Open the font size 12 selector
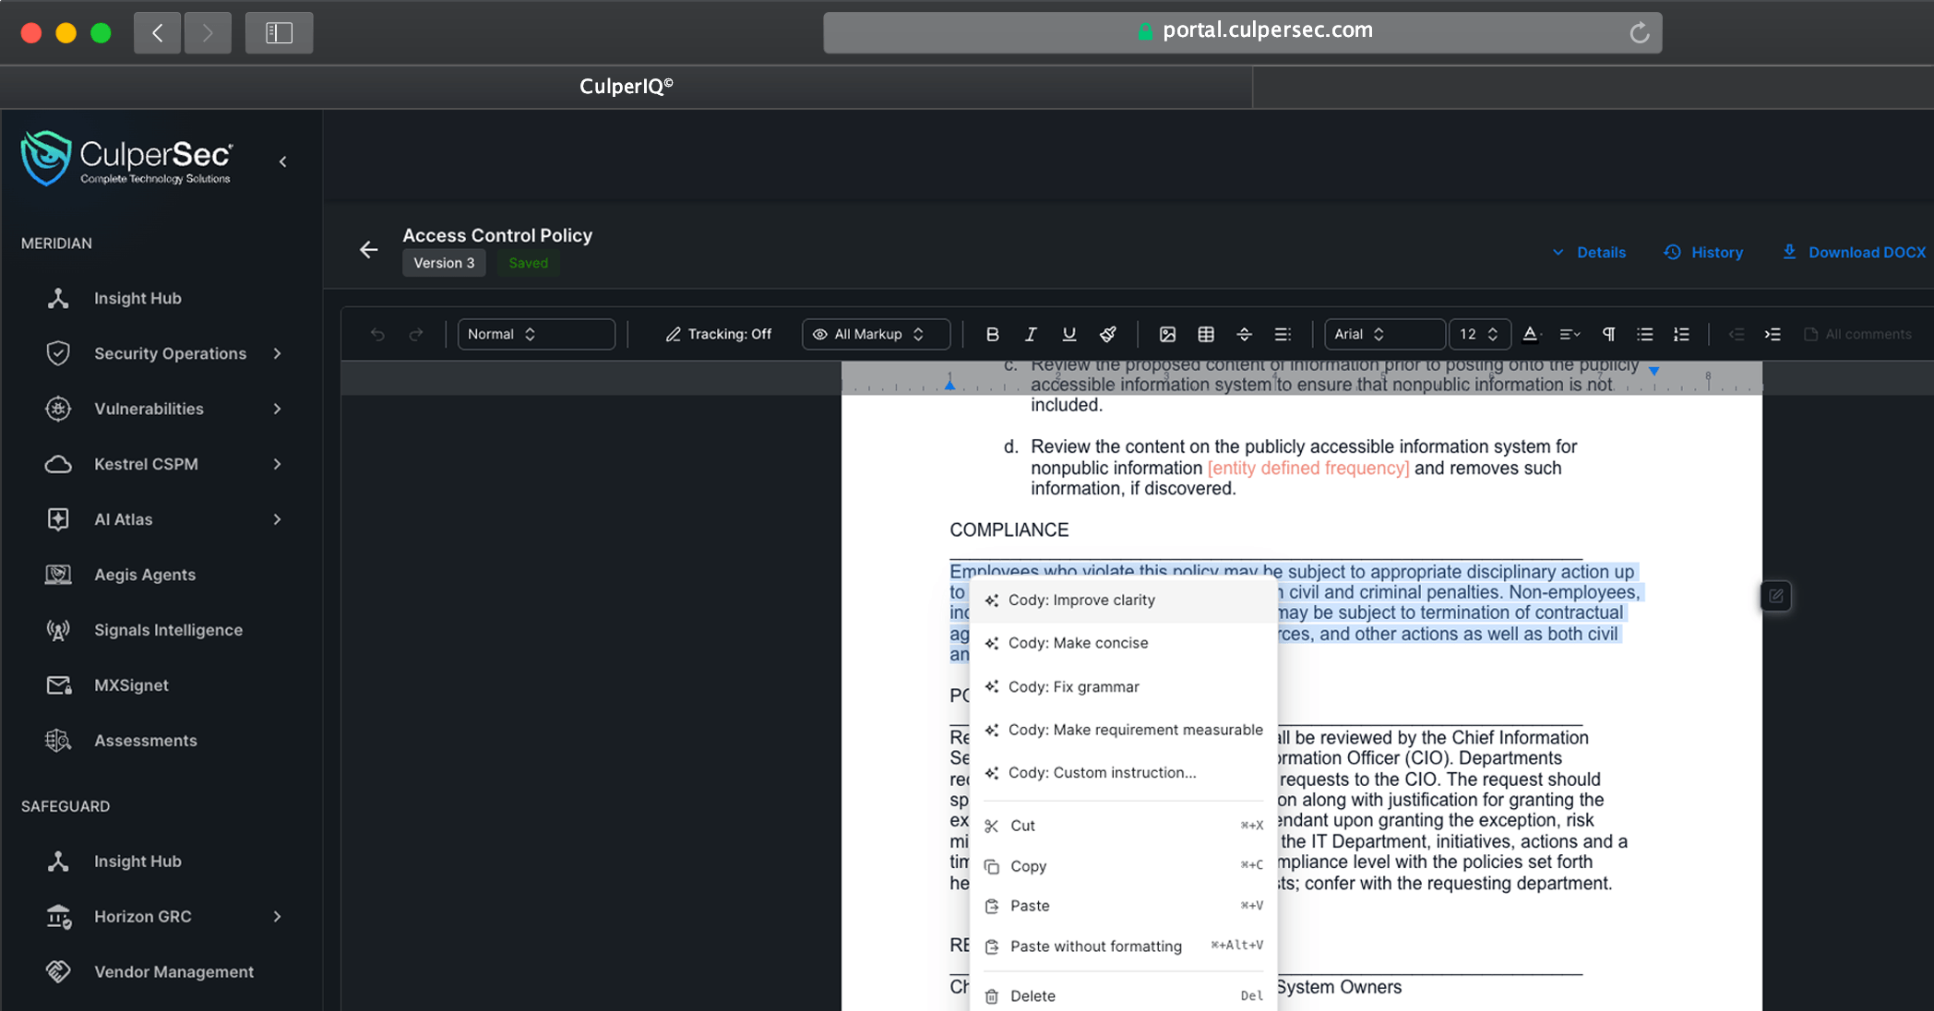Viewport: 1934px width, 1011px height. tap(1479, 334)
